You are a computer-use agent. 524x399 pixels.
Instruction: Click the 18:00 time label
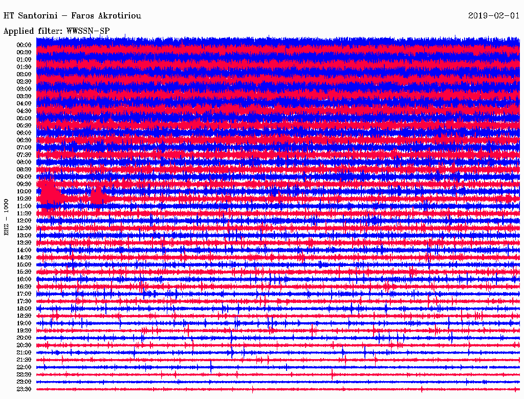pyautogui.click(x=24, y=309)
